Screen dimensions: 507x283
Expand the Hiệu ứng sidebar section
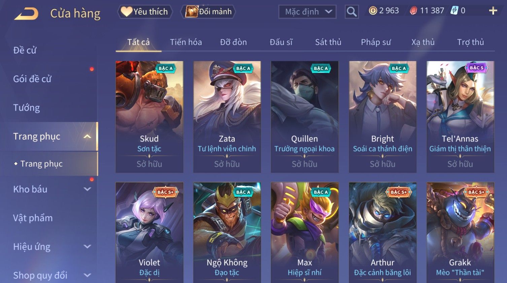tap(87, 247)
